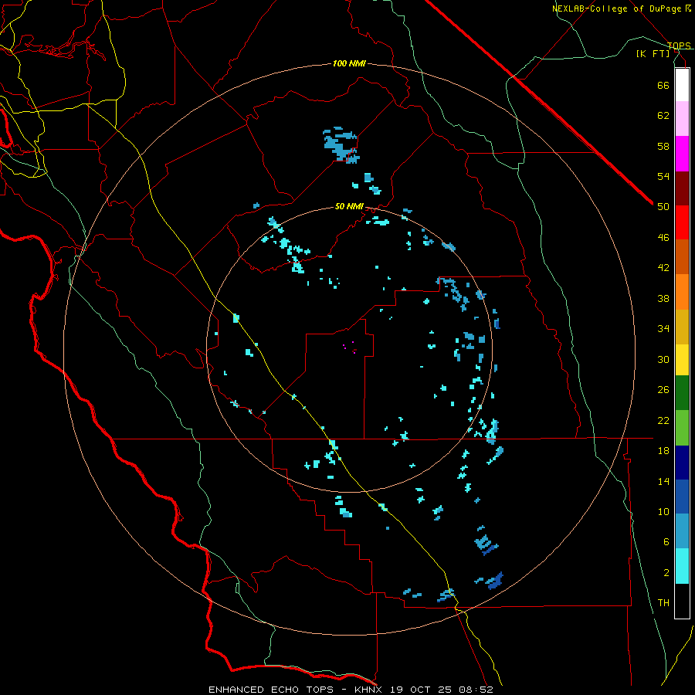Screen dimensions: 695x695
Task: Click the 'K FT' legend units label
Action: point(653,53)
